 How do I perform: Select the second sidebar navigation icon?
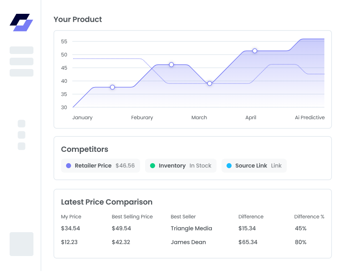21,61
